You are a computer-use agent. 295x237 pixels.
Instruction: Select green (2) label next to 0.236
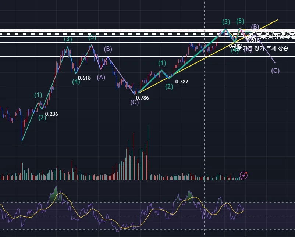(x=42, y=118)
